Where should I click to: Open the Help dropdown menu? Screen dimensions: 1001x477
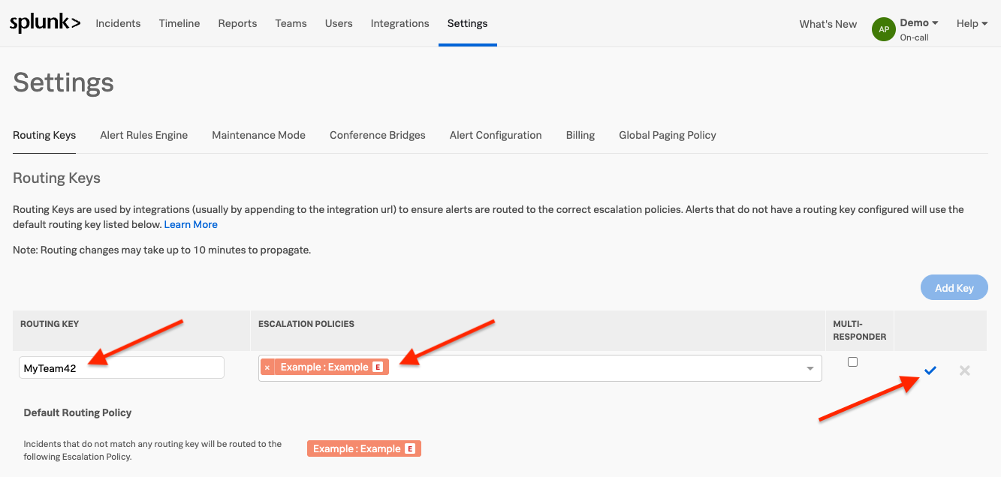972,24
